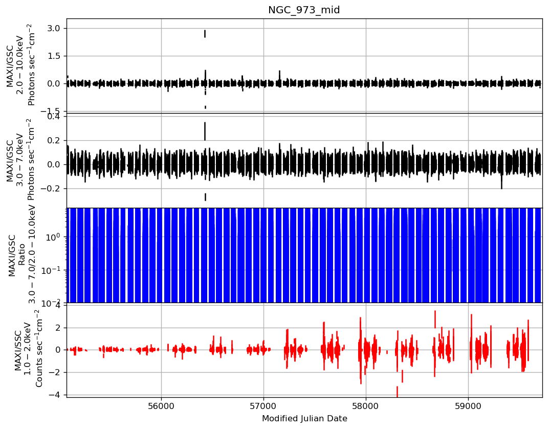
Task: Click the 1.5 tick on the top panel
Action: click(53, 56)
